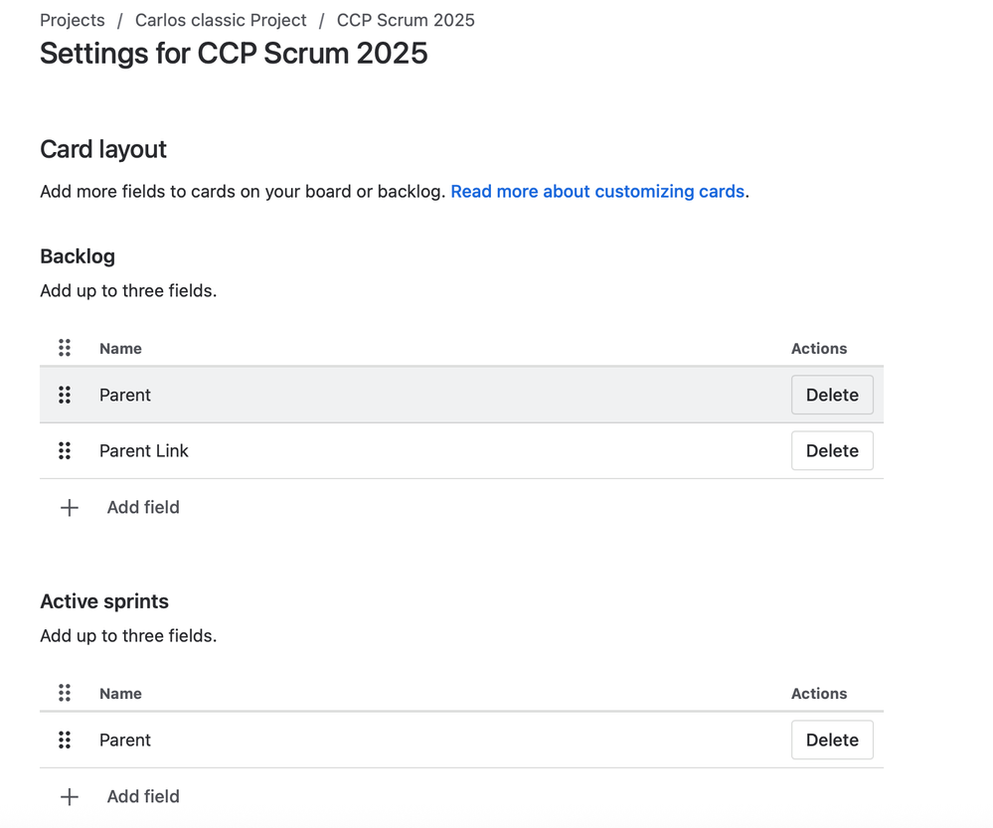The image size is (993, 828).
Task: Click the drag handle beside Parent Link
Action: click(65, 450)
